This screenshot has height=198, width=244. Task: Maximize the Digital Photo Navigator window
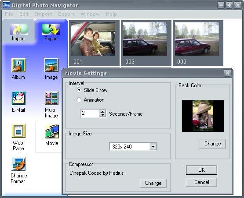pyautogui.click(x=229, y=5)
